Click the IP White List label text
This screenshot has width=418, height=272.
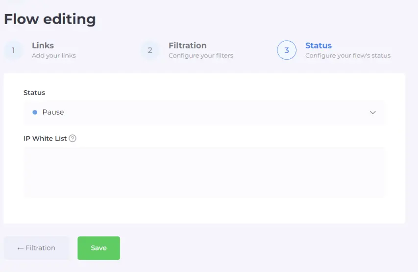coord(45,138)
